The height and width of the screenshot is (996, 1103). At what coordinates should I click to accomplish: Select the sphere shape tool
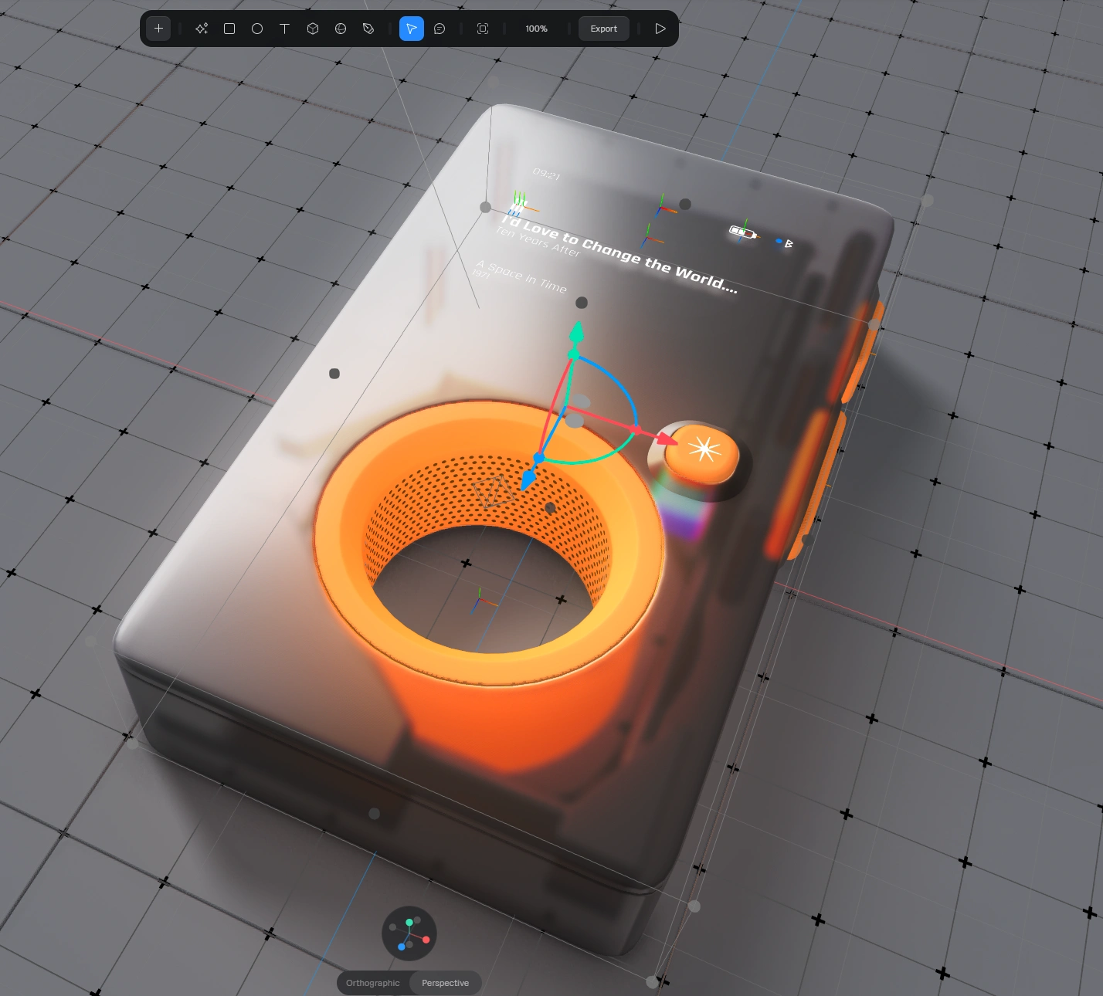[x=340, y=29]
